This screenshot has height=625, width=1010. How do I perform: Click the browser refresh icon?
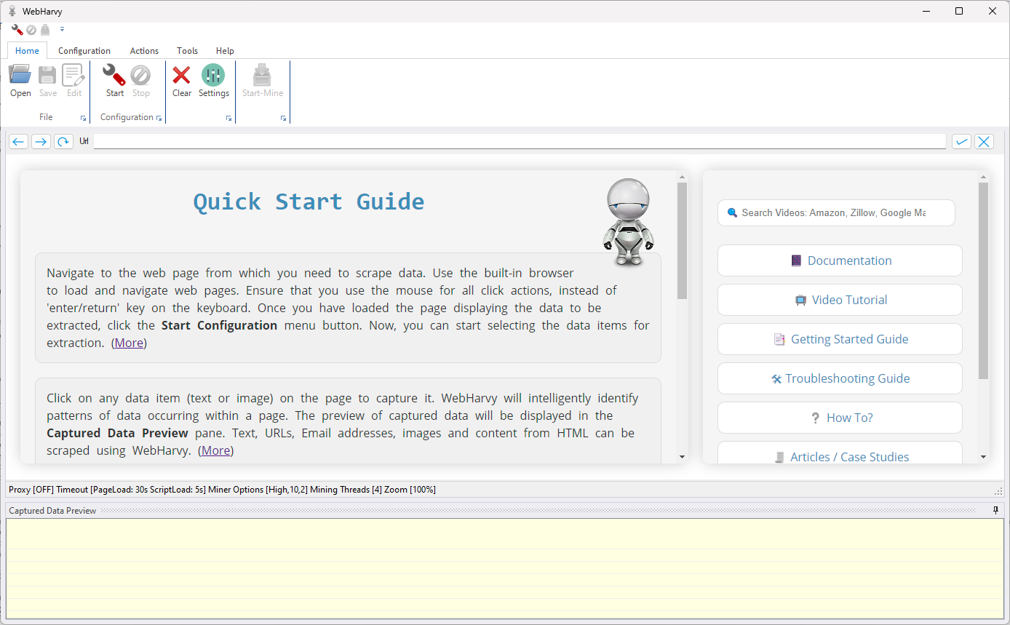pyautogui.click(x=63, y=141)
